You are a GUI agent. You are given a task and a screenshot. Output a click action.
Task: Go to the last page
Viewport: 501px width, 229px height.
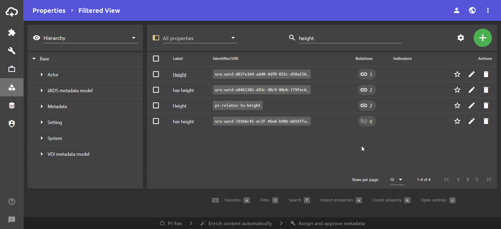point(488,180)
